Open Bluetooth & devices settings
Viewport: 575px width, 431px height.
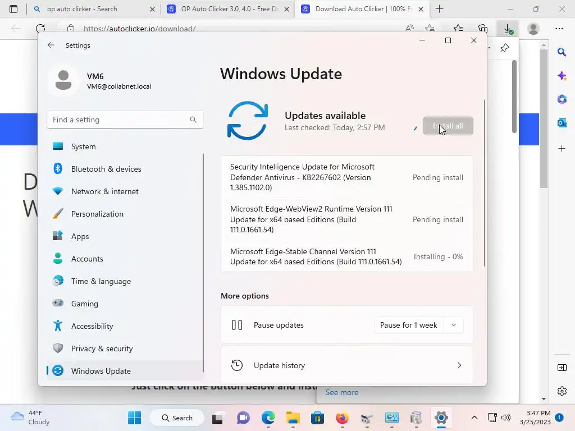click(125, 169)
